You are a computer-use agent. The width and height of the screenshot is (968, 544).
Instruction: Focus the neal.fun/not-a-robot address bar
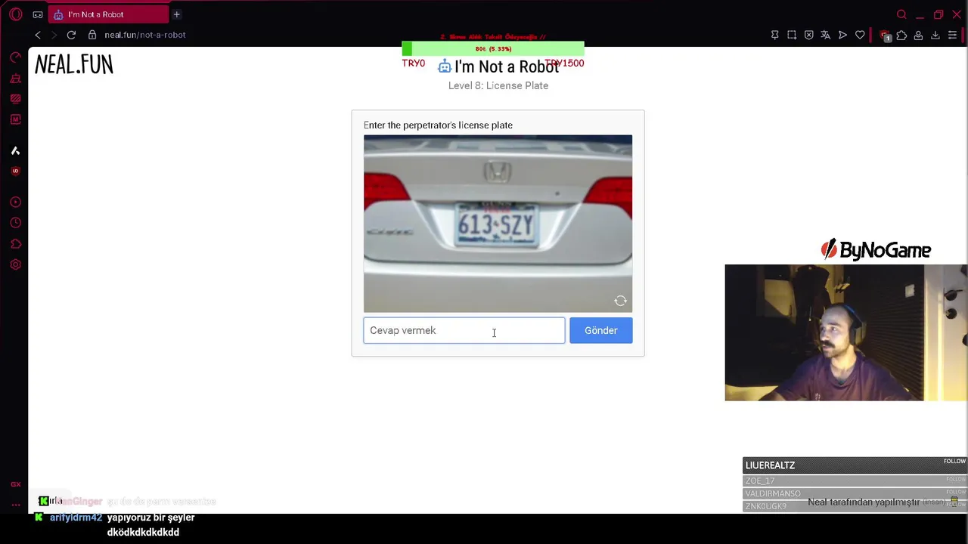tap(144, 35)
